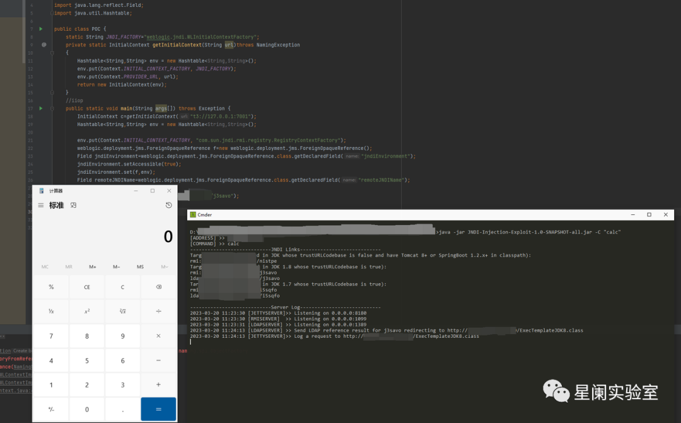Click the "remoteJNDIName" string in editor
681x423 pixels.
point(381,180)
